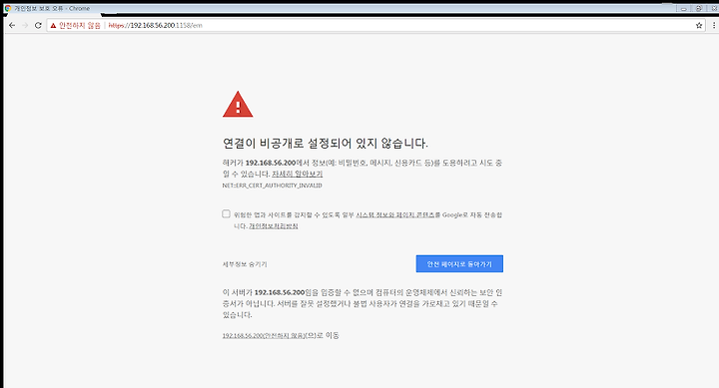719x388 pixels.
Task: Click the NET::ERR_CERT_AUTHORITY_INVALID error code
Action: click(273, 186)
